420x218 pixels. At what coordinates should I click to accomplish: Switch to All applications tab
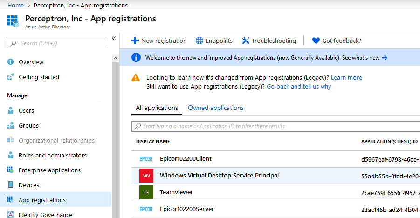coord(157,108)
